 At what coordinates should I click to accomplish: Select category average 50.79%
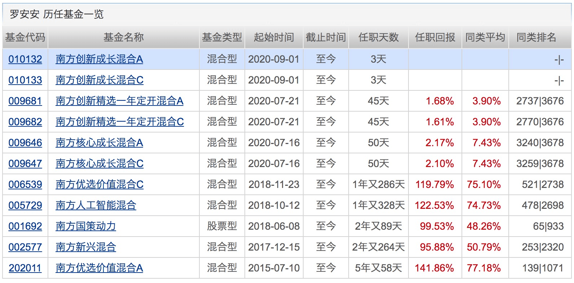coord(484,247)
